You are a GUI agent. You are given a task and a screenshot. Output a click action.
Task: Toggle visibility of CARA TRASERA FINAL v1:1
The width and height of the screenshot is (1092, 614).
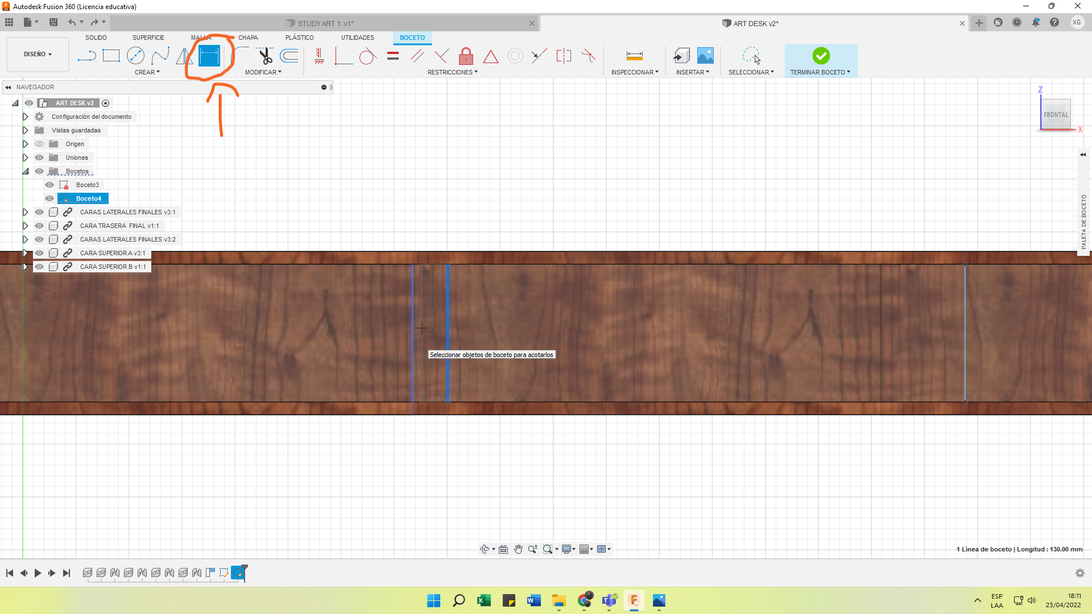39,226
